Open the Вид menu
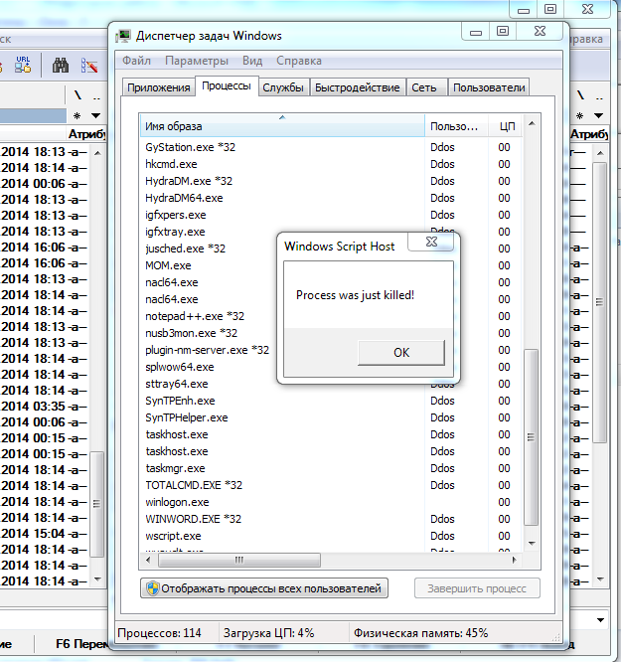The image size is (621, 662). (252, 61)
